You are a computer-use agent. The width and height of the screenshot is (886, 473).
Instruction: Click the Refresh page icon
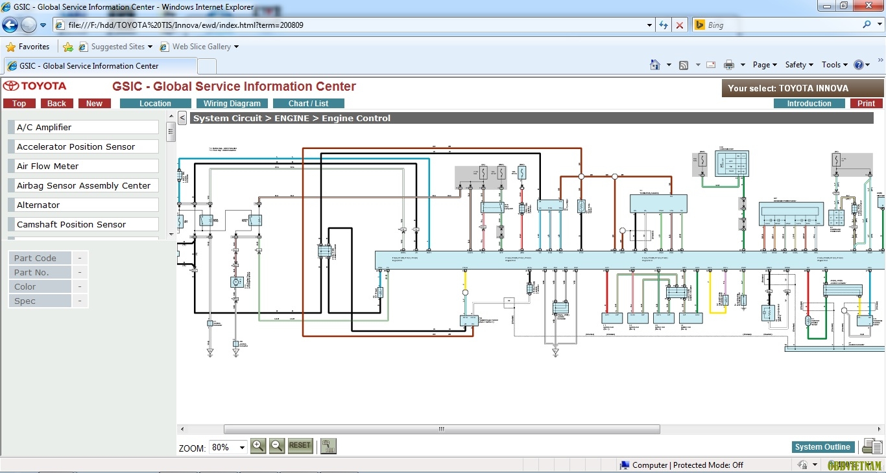click(x=664, y=25)
